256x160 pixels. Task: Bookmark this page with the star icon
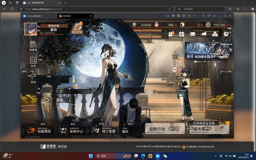point(170,9)
